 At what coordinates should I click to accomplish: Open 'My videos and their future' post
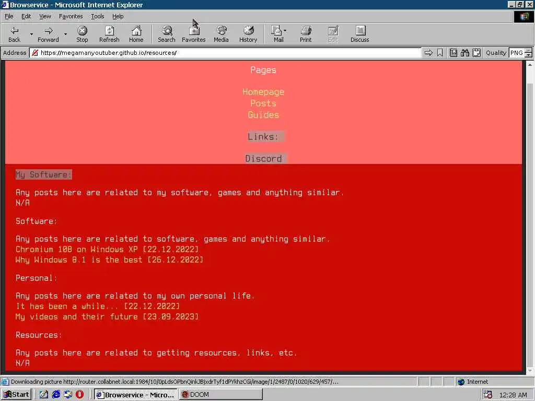[x=107, y=317]
